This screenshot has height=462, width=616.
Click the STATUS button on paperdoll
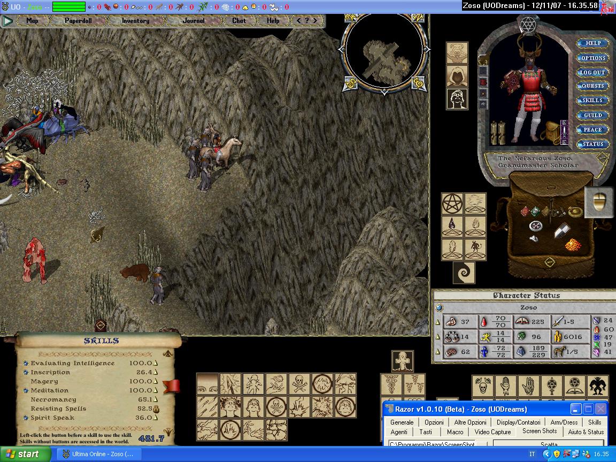(x=593, y=144)
